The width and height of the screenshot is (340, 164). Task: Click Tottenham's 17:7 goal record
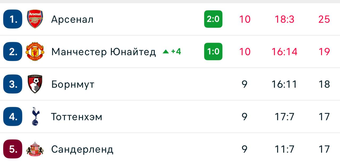pyautogui.click(x=284, y=117)
